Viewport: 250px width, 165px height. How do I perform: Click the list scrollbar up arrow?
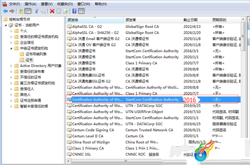pyautogui.click(x=243, y=19)
